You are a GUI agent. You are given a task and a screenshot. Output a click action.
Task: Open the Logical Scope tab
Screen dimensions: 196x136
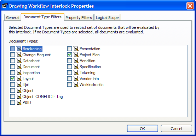[107, 18]
